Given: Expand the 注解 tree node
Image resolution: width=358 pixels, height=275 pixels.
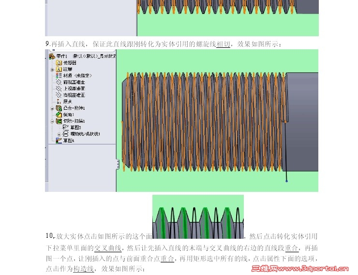Looking at the screenshot, I should coord(52,70).
